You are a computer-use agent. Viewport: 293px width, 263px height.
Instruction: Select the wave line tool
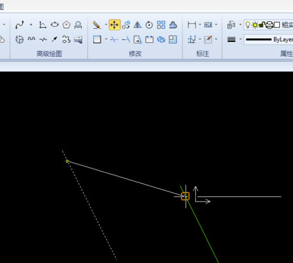(32, 39)
